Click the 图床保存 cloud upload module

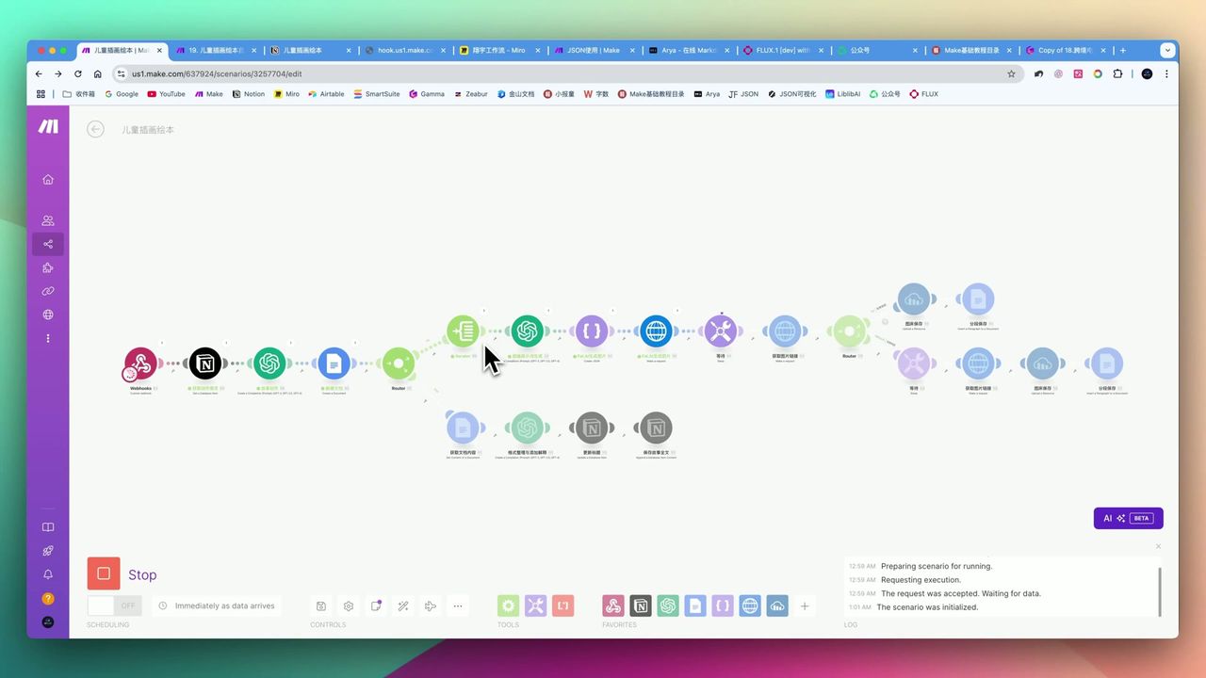914,299
